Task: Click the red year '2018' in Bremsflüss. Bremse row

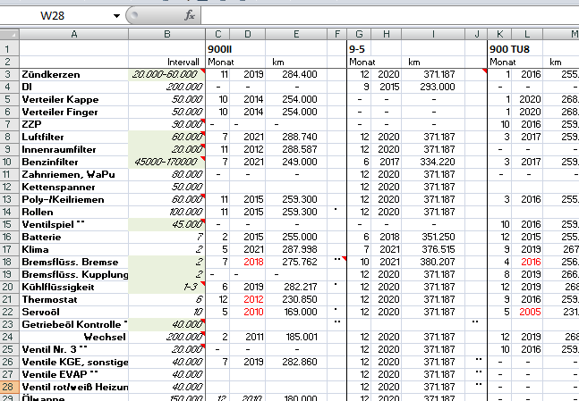Action: [247, 262]
